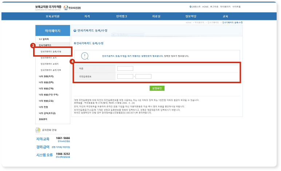The image size is (281, 171).
Task: Open 인사기록카드 공개 이력 in the sidebar
Action: [x=51, y=70]
